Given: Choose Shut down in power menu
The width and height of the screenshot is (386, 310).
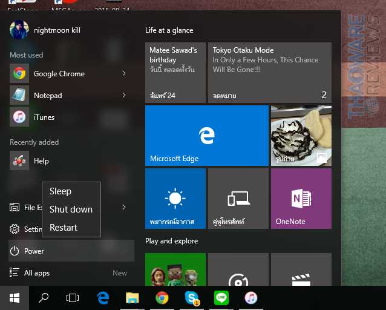Looking at the screenshot, I should (71, 209).
